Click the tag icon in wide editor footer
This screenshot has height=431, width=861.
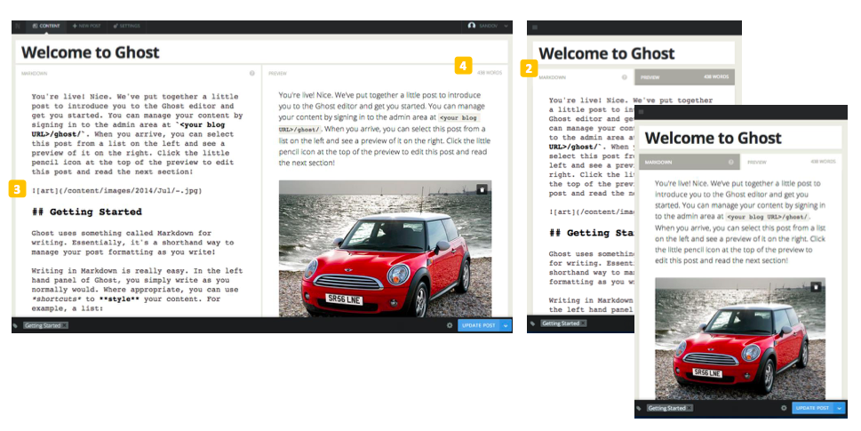pyautogui.click(x=15, y=325)
